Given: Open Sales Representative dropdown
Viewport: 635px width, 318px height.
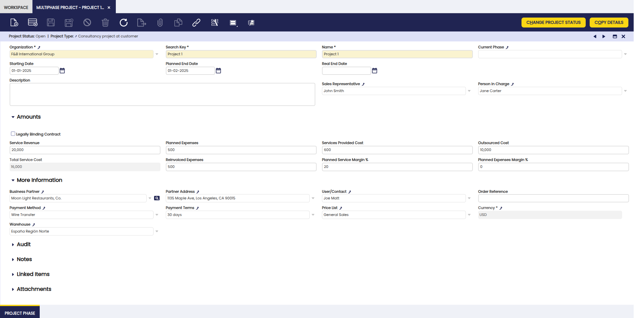Looking at the screenshot, I should pos(469,91).
